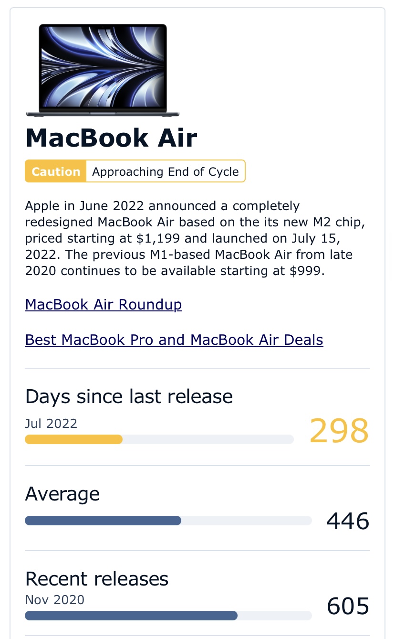Open Best MacBook Pro and MacBook Air Deals
This screenshot has height=639, width=395.
coord(174,340)
